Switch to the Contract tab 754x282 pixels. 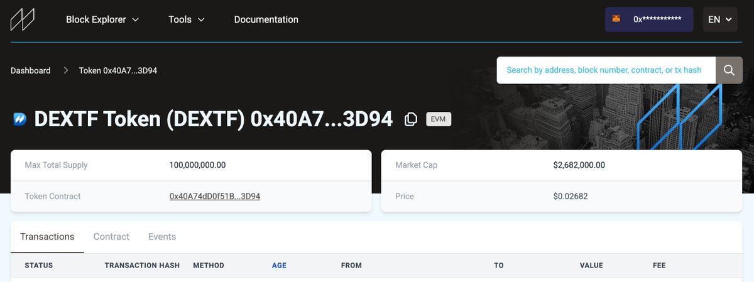pos(111,237)
